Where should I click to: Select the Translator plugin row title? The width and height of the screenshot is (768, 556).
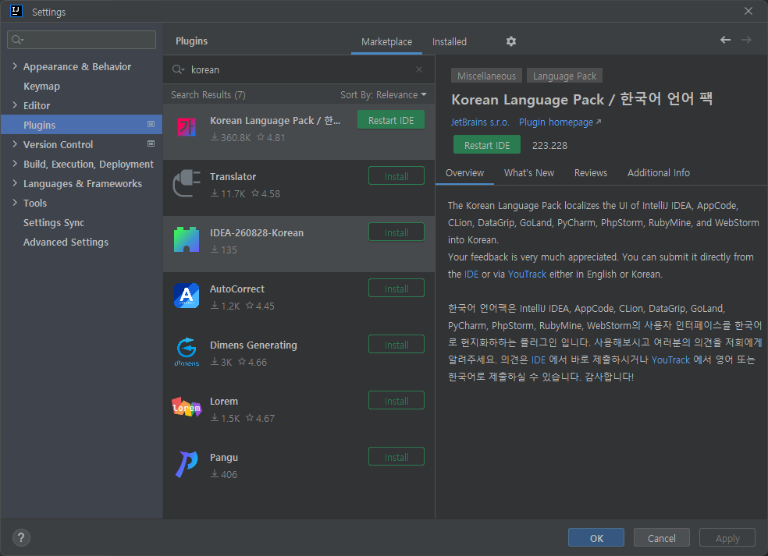233,177
